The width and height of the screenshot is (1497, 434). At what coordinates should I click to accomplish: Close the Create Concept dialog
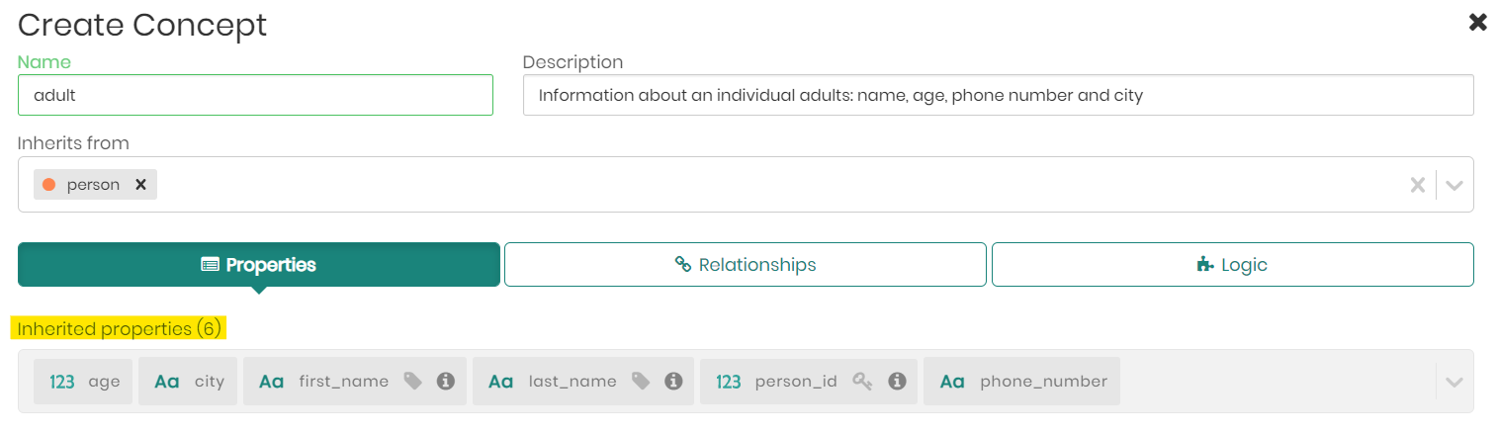[1477, 23]
